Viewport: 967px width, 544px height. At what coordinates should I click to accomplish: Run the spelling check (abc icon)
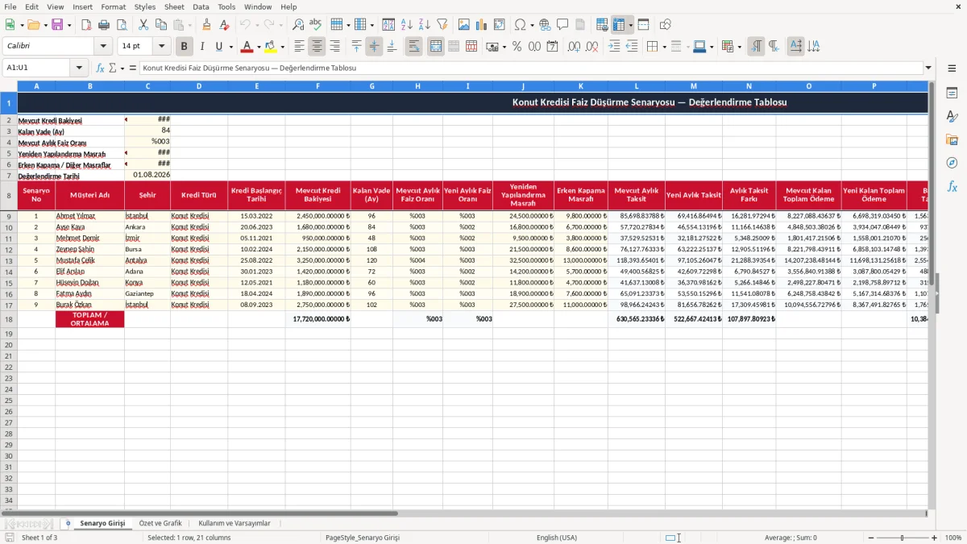[x=315, y=25]
